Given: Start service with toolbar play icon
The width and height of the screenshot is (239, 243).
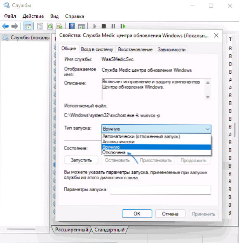Looking at the screenshot, I should click(95, 26).
